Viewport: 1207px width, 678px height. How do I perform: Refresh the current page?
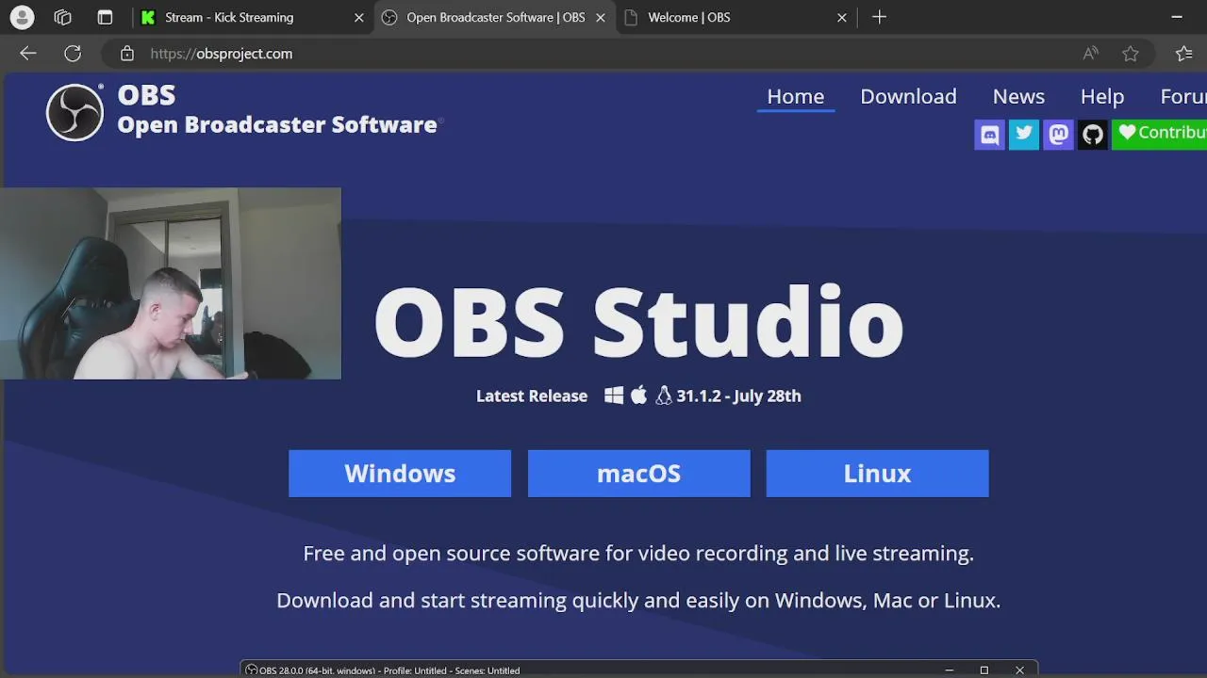[73, 54]
